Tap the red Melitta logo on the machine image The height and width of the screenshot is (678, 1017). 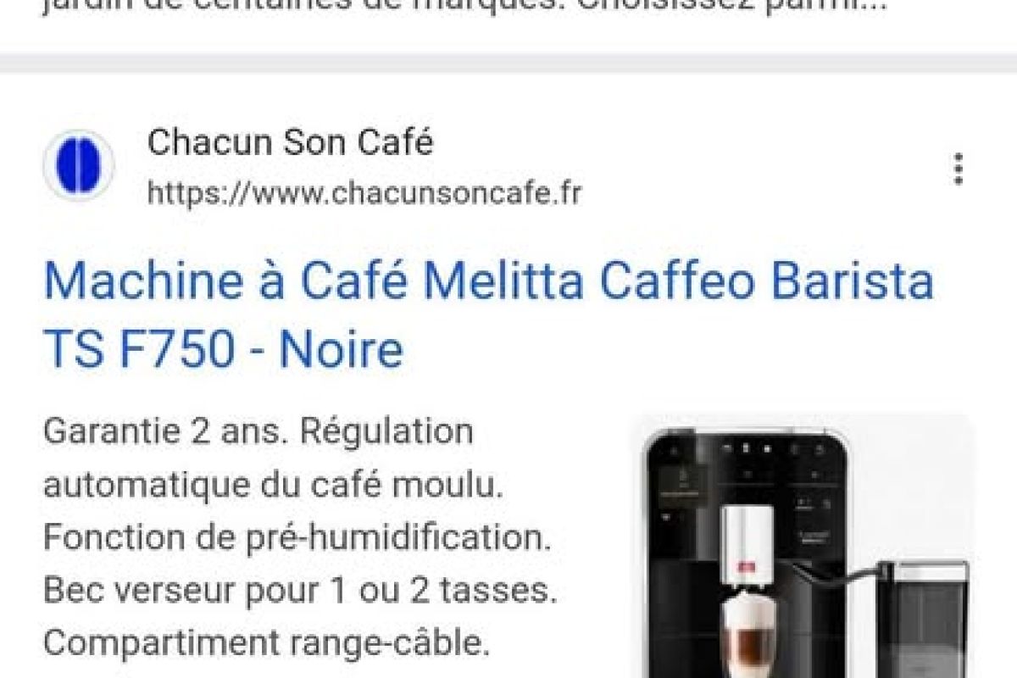tap(746, 569)
